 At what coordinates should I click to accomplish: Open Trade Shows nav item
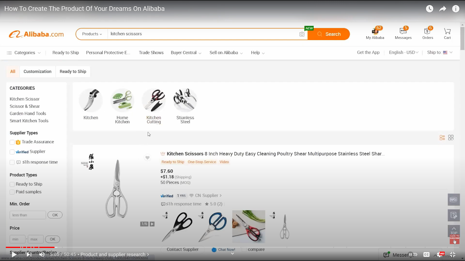point(151,53)
